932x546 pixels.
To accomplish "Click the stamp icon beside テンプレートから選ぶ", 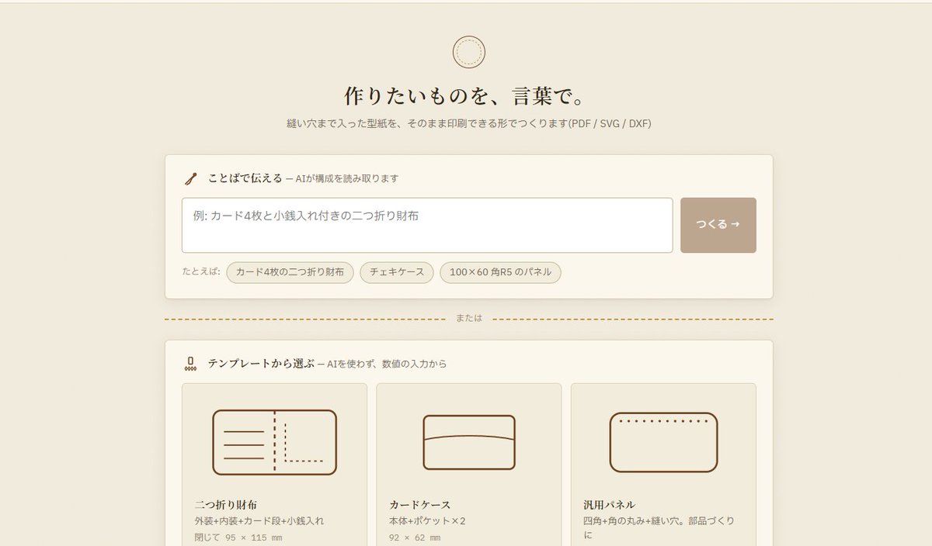I will tap(190, 363).
